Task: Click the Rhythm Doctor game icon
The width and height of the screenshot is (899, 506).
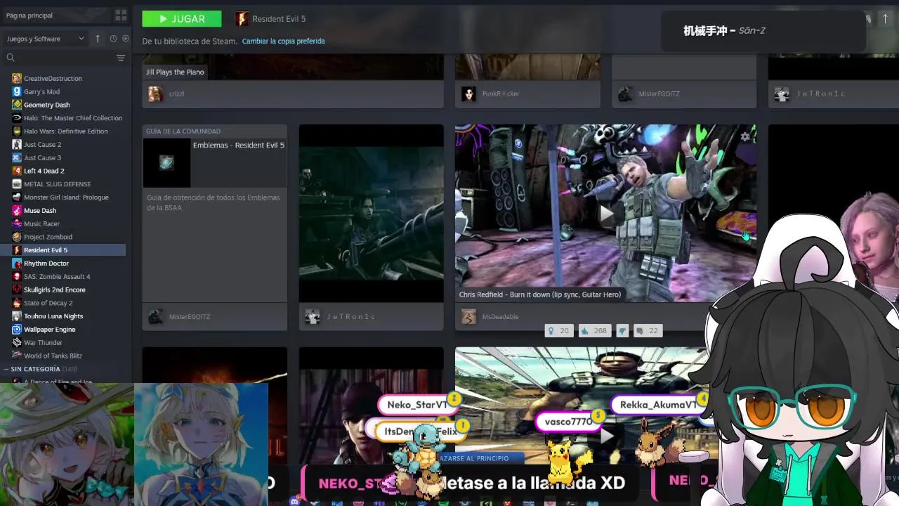Action: (17, 264)
